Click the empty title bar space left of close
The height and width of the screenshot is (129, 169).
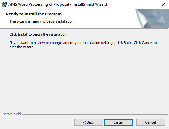pos(134,4)
